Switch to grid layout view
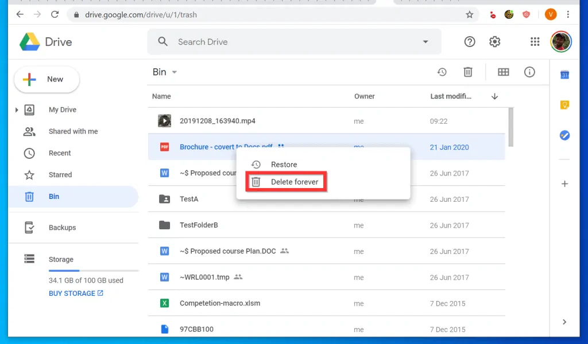The width and height of the screenshot is (588, 344). coord(503,72)
